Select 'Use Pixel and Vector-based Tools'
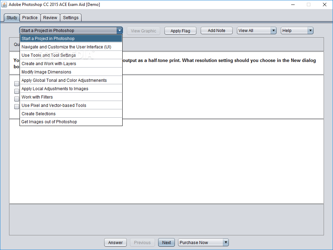The width and height of the screenshot is (333, 250). coord(71,106)
